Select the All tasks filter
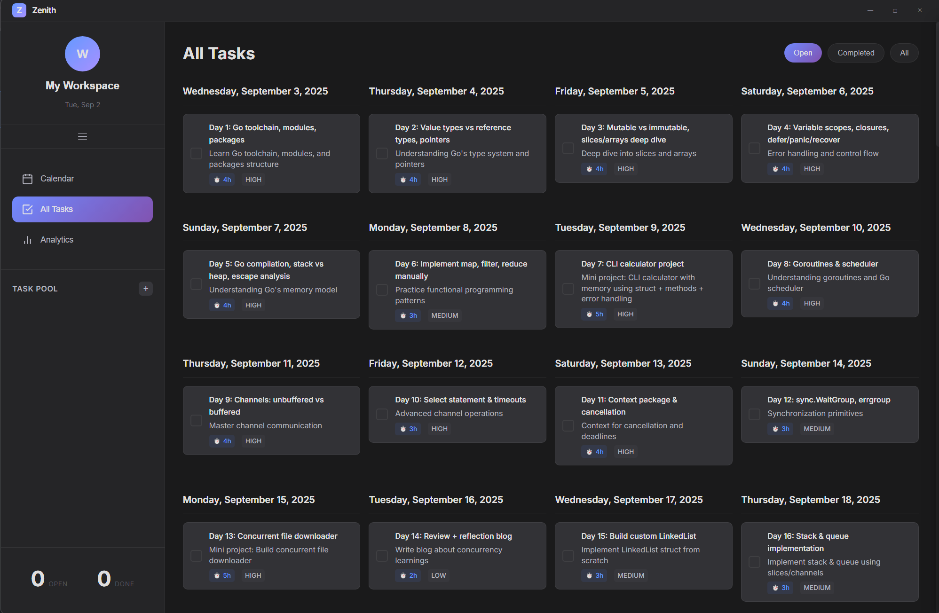Screen dimensions: 939x613 (904, 53)
